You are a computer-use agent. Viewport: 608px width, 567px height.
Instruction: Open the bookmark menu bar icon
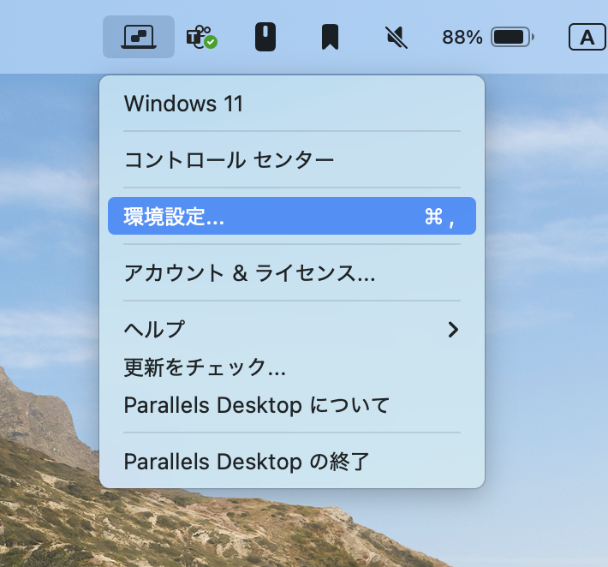(330, 37)
